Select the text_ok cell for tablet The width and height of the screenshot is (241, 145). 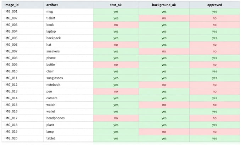pyautogui.click(x=116, y=138)
